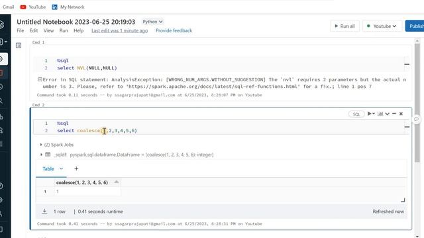424x238 pixels.
Task: Open the run options caret in Cmd 2
Action: [x=374, y=114]
